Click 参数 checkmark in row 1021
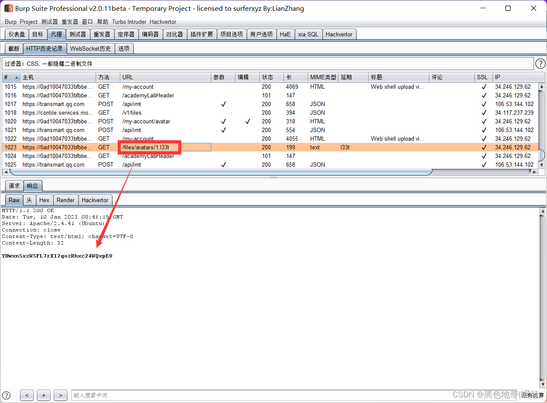This screenshot has width=547, height=403. pos(223,130)
